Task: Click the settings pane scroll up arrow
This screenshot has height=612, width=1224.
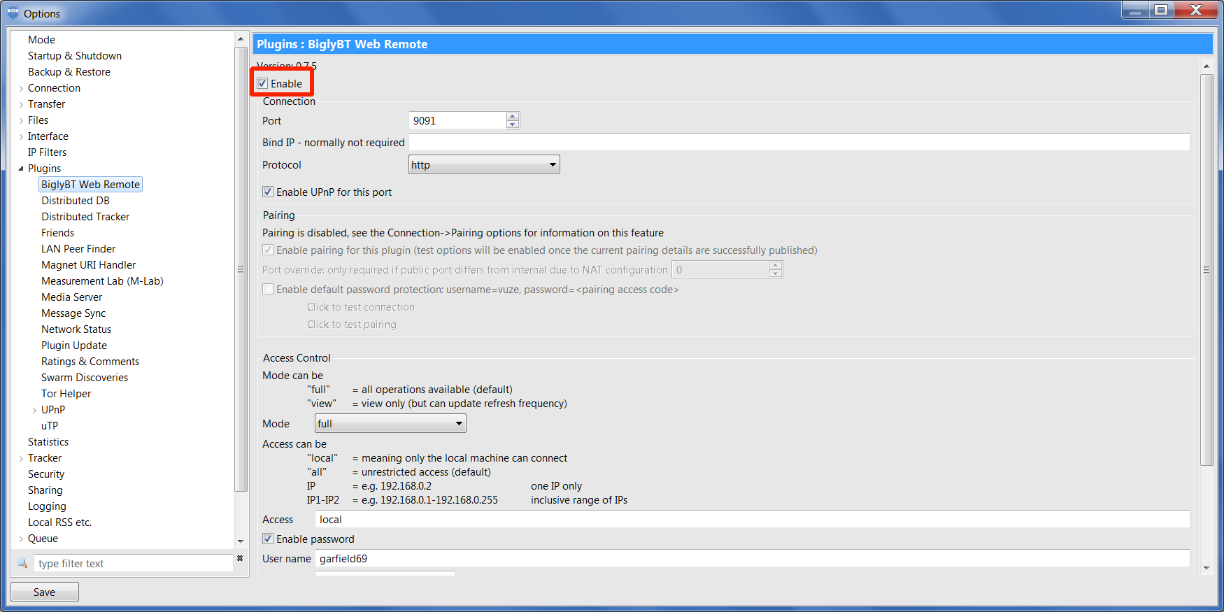Action: 1207,66
